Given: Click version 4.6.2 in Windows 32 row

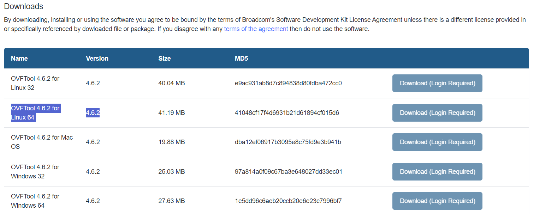Looking at the screenshot, I should [x=93, y=172].
